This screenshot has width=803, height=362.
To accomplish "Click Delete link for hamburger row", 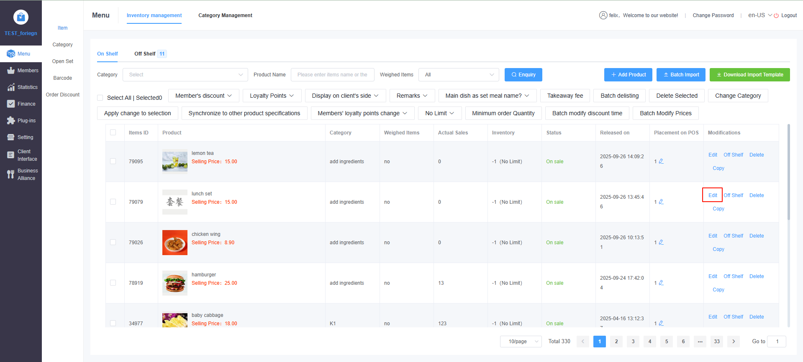I will click(x=756, y=276).
